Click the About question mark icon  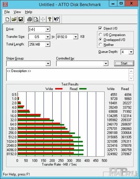click(50, 19)
